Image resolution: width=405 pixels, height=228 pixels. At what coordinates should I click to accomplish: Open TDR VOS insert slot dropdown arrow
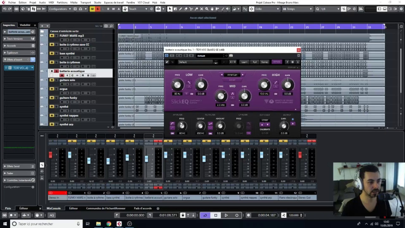[32, 68]
